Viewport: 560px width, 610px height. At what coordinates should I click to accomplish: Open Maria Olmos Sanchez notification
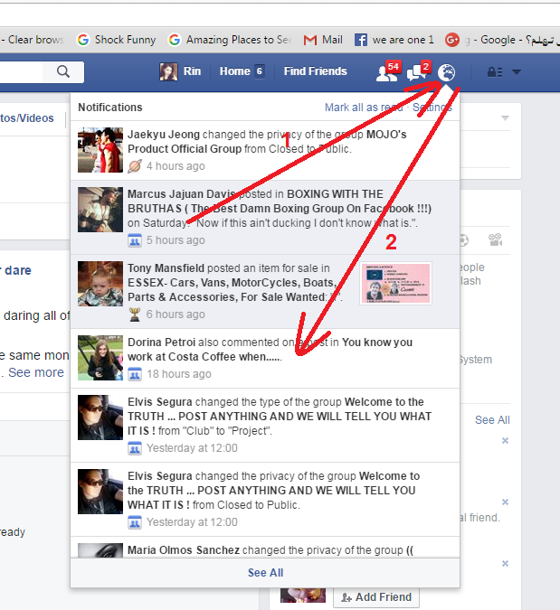point(265,548)
